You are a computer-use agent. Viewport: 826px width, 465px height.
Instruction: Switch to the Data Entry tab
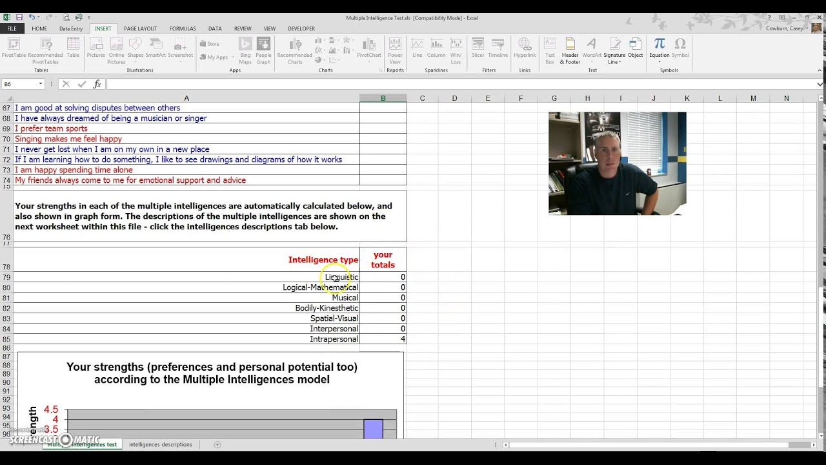tap(71, 28)
